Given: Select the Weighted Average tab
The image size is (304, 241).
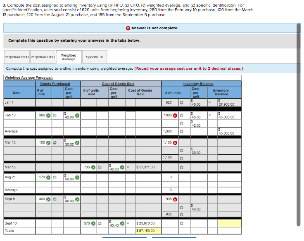Looking at the screenshot, I should 69,57.
